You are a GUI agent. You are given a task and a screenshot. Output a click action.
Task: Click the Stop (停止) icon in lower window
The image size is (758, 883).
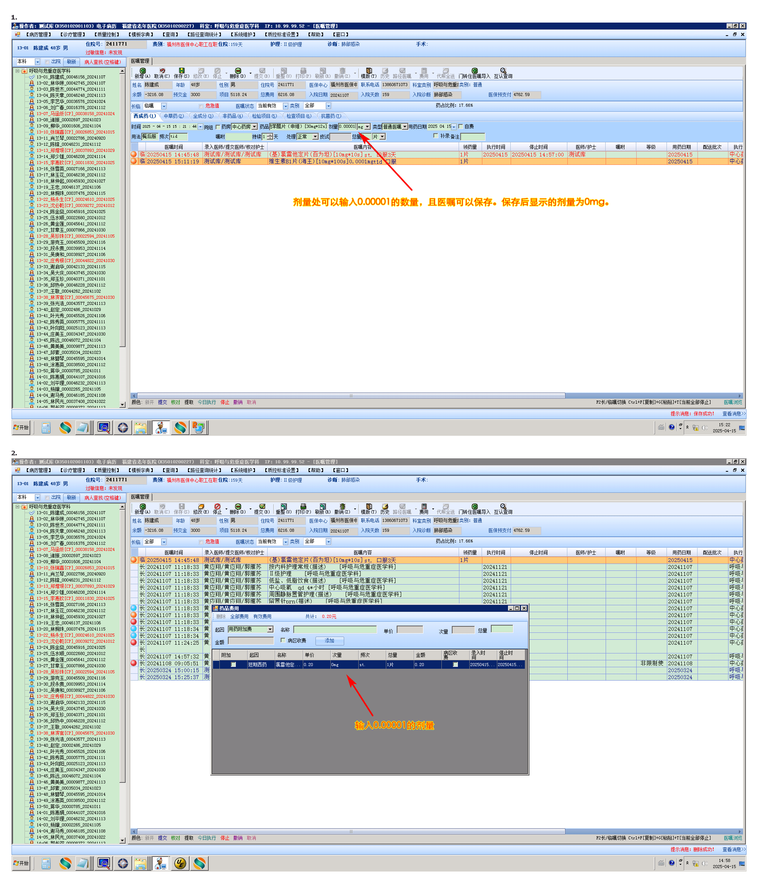click(217, 507)
